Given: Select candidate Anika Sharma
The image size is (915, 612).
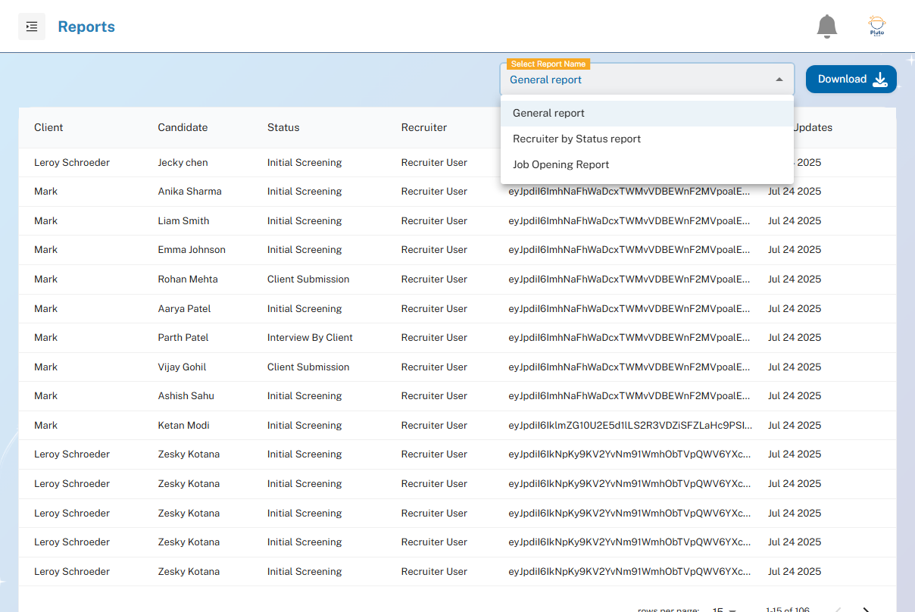Looking at the screenshot, I should 189,192.
